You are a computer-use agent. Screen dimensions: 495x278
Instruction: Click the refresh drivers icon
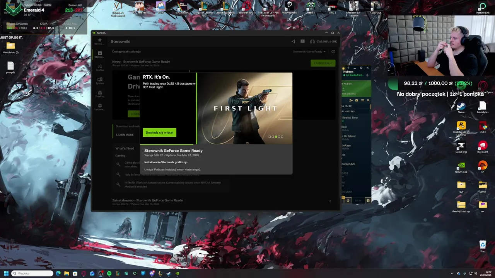tap(333, 51)
